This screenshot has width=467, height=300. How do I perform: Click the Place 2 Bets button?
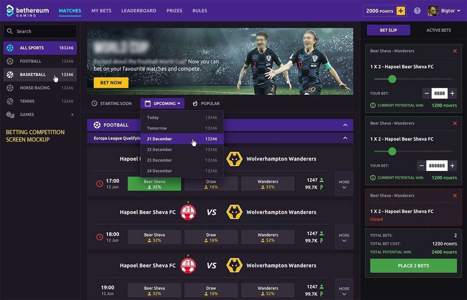coord(413,266)
